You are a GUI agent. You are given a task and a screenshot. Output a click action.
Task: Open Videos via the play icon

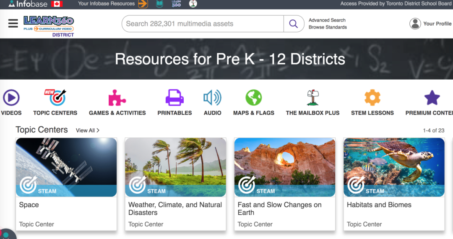11,98
